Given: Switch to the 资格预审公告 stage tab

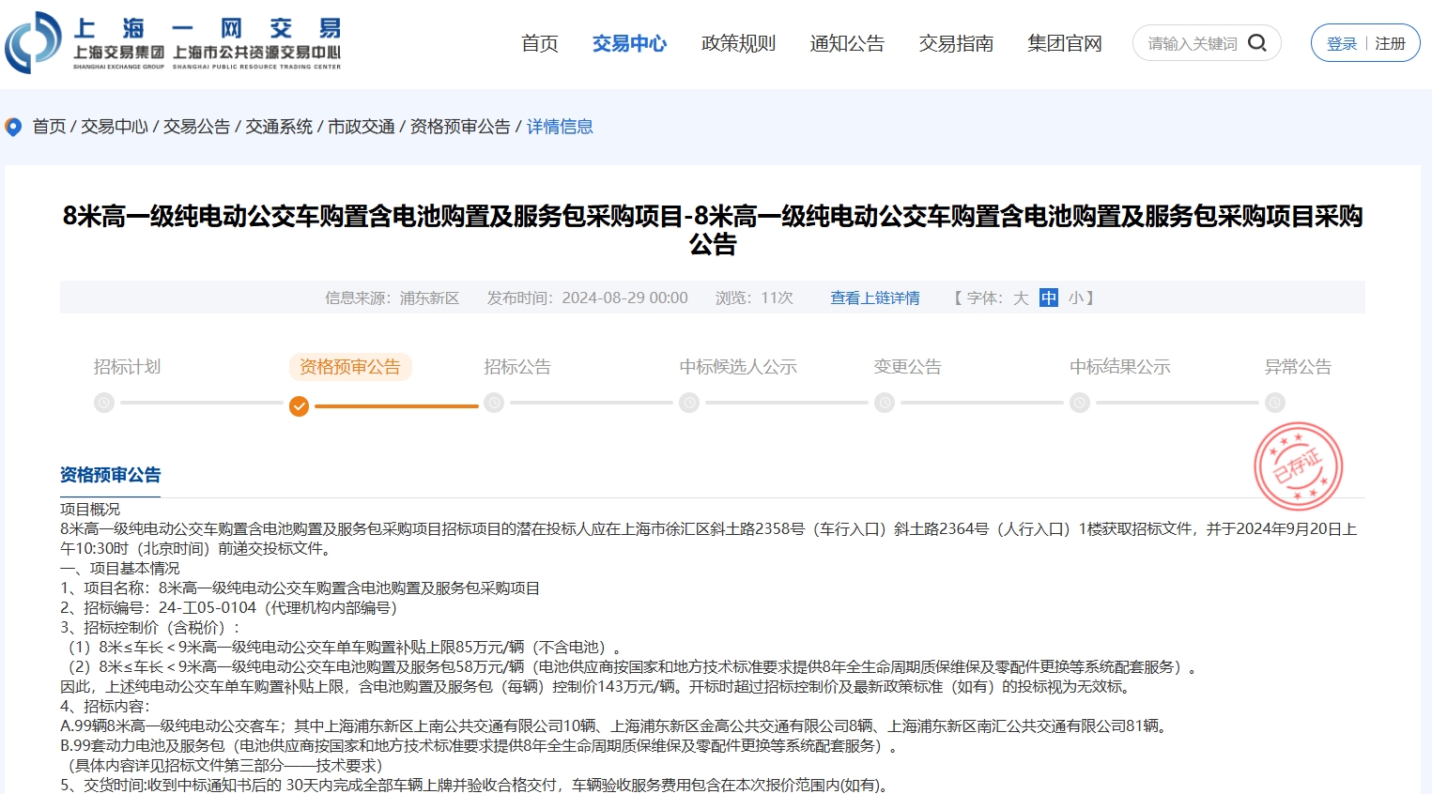Looking at the screenshot, I should pyautogui.click(x=349, y=367).
